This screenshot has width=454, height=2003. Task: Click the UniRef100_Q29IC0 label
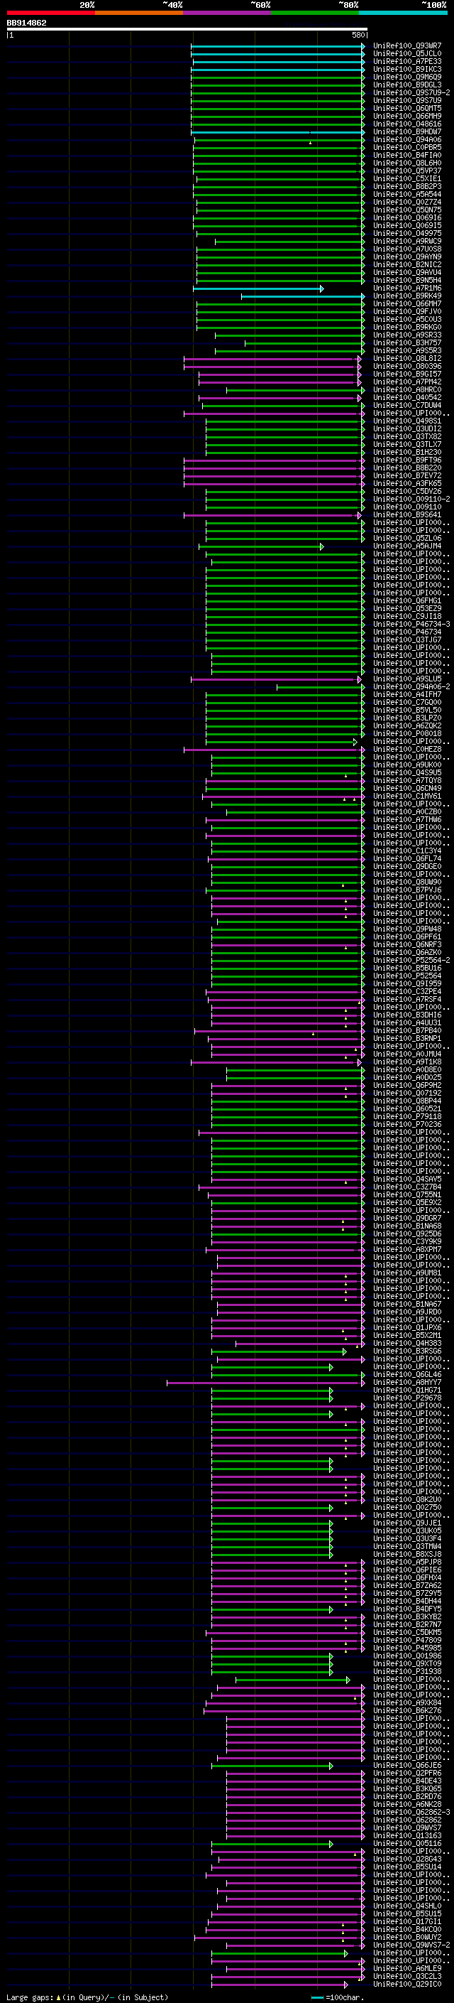[x=406, y=1984]
